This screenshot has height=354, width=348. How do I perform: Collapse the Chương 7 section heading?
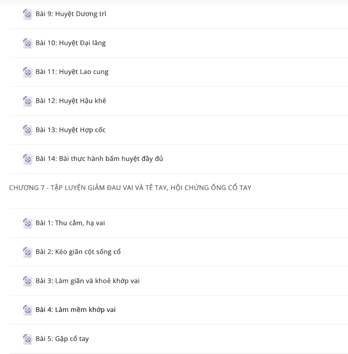pyautogui.click(x=130, y=188)
